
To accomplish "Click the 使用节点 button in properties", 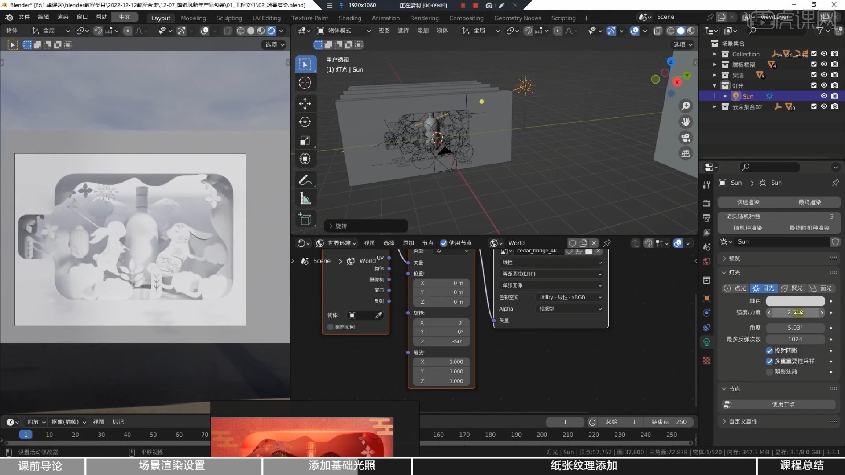I will coord(779,404).
